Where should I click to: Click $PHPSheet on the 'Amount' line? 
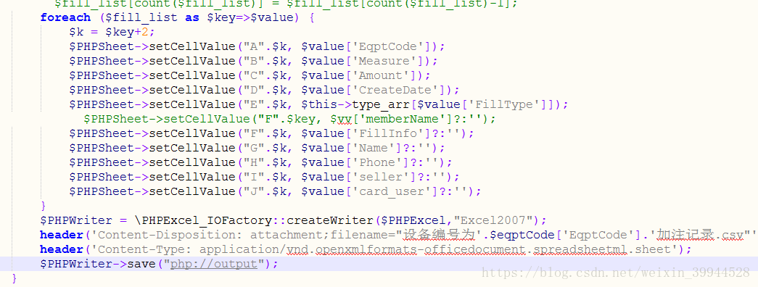pos(102,76)
